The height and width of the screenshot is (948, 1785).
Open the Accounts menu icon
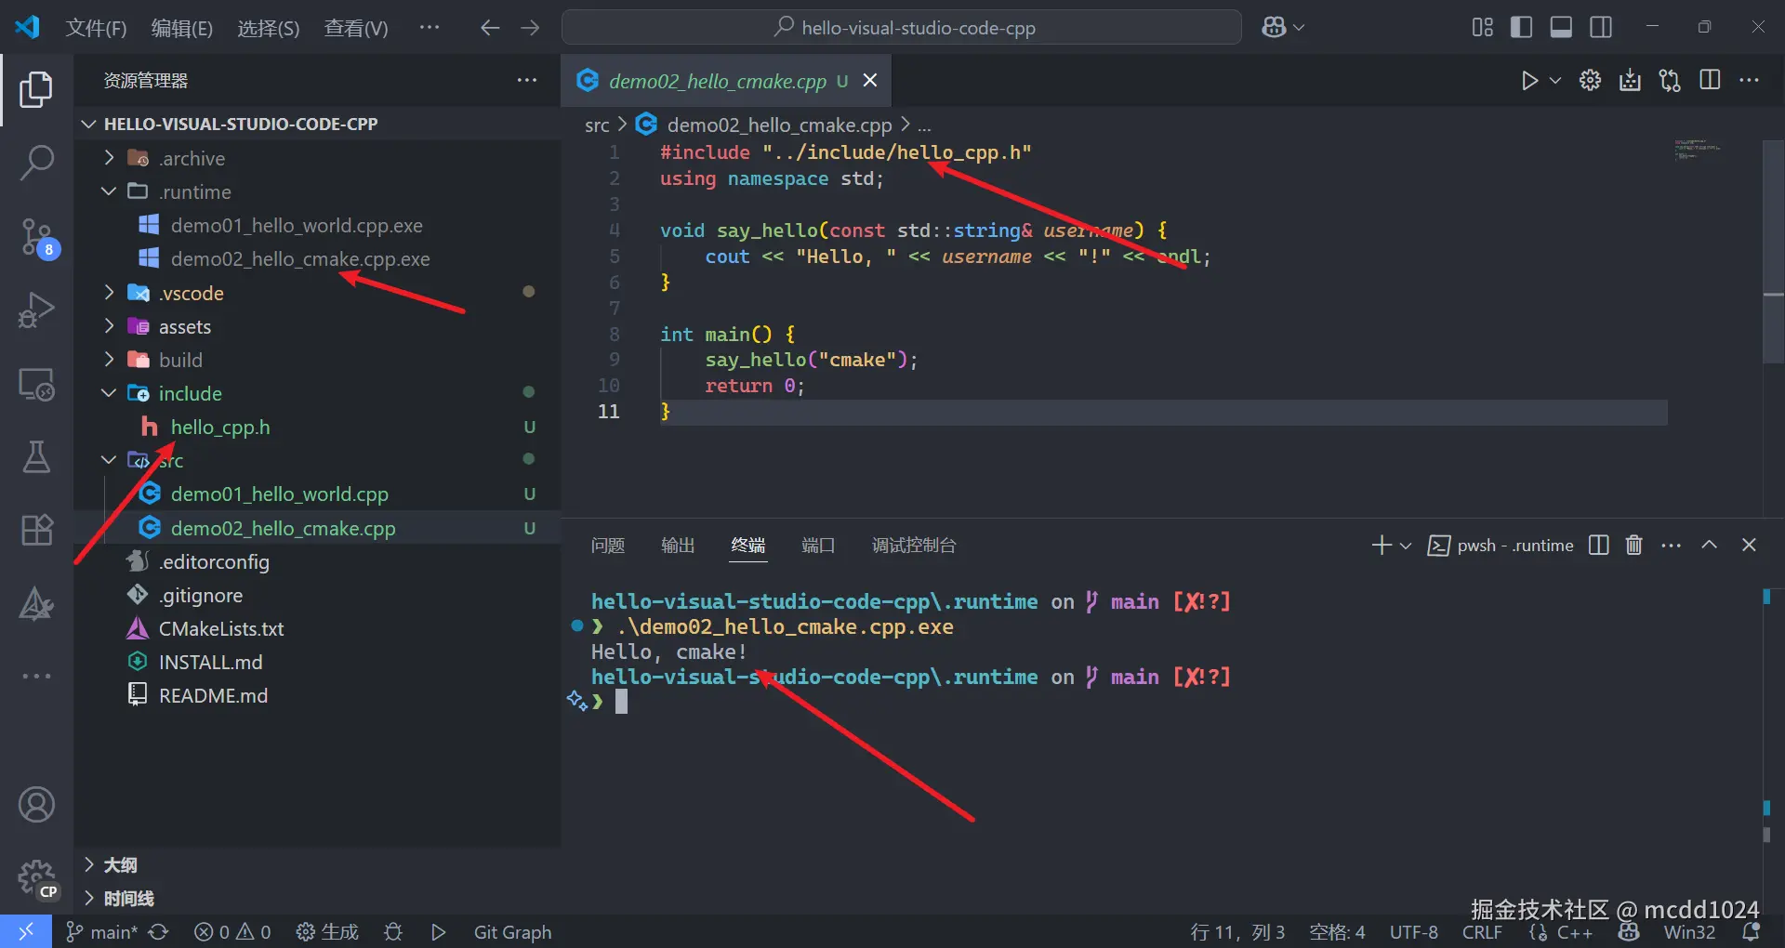point(36,804)
